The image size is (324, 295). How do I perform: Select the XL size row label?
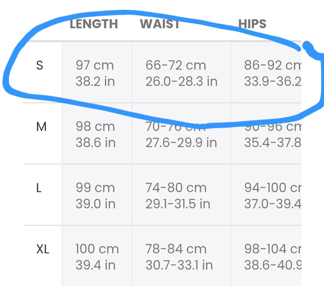point(43,249)
